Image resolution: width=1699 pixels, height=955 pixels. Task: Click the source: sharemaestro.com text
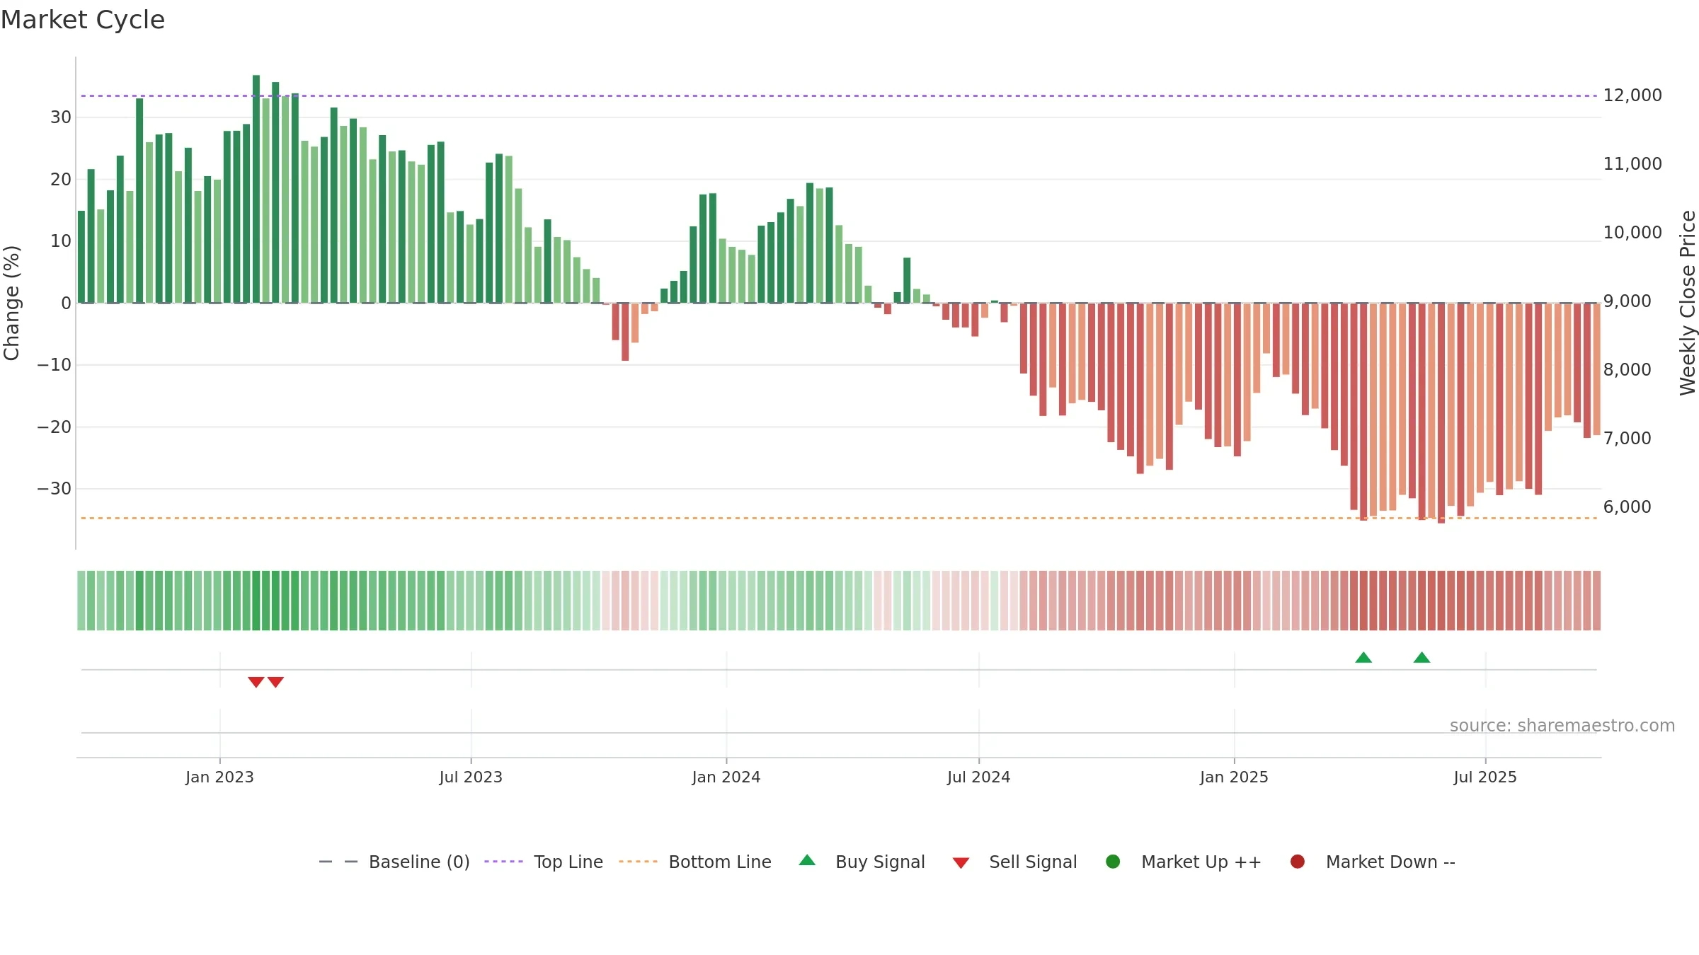(1562, 726)
